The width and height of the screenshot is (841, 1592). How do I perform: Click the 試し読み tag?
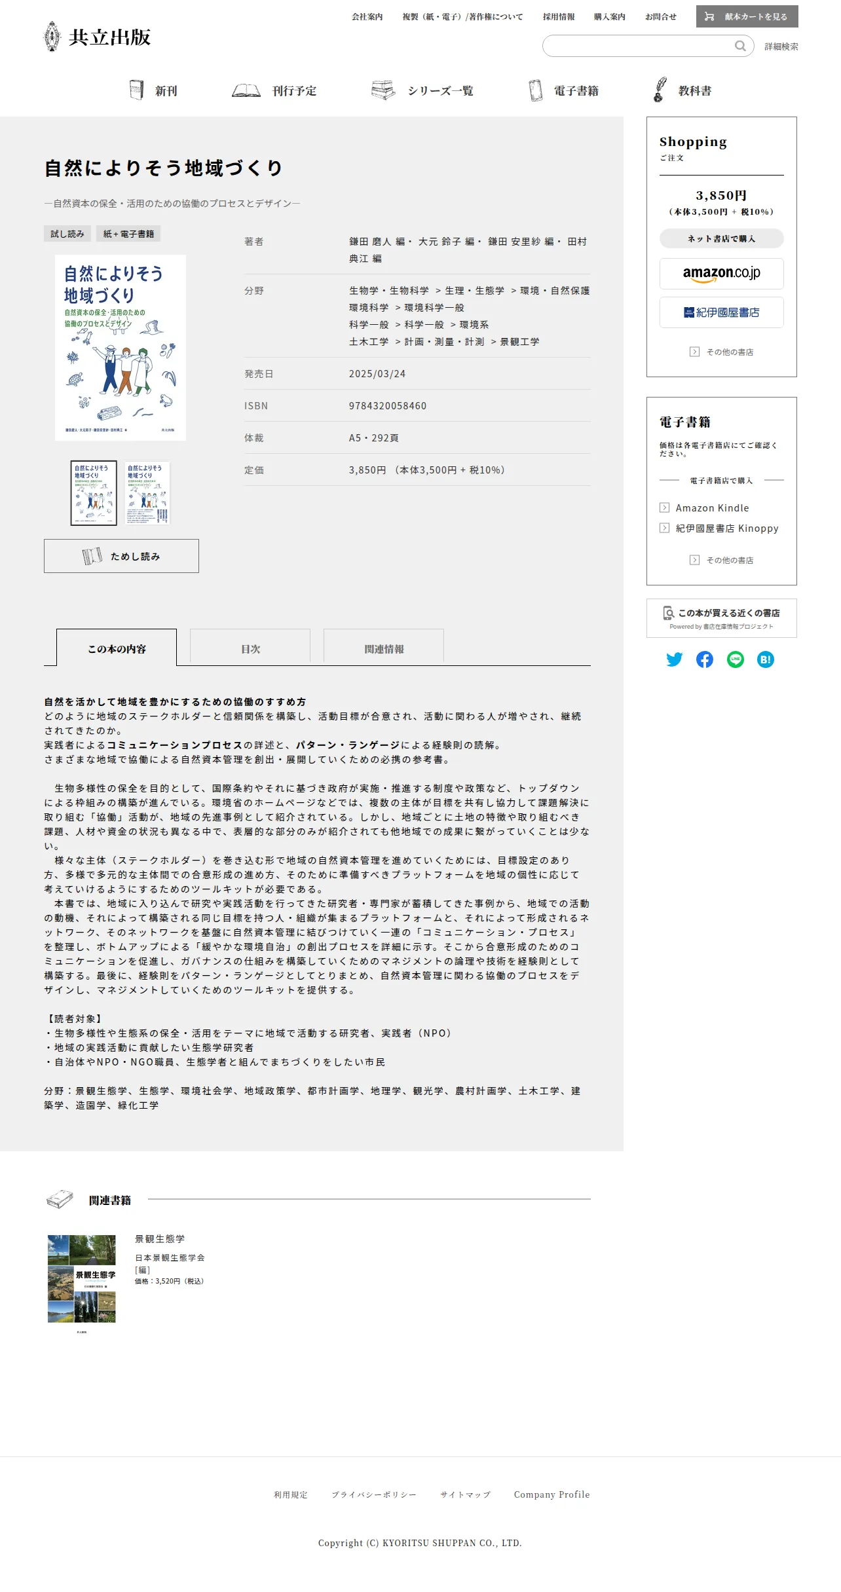point(67,234)
